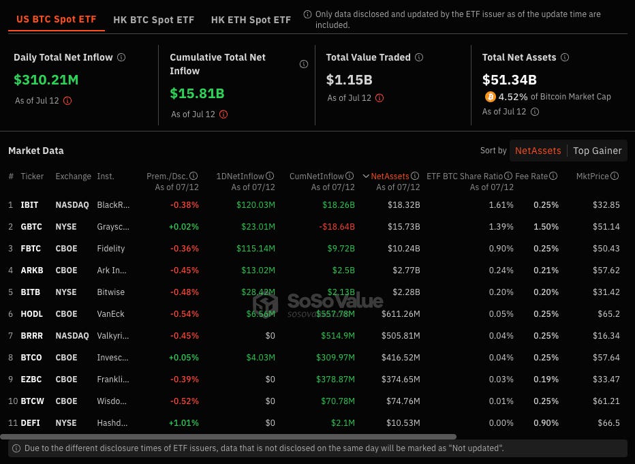This screenshot has width=635, height=464.
Task: Click info icon next to Total Value Traded
Action: [419, 57]
